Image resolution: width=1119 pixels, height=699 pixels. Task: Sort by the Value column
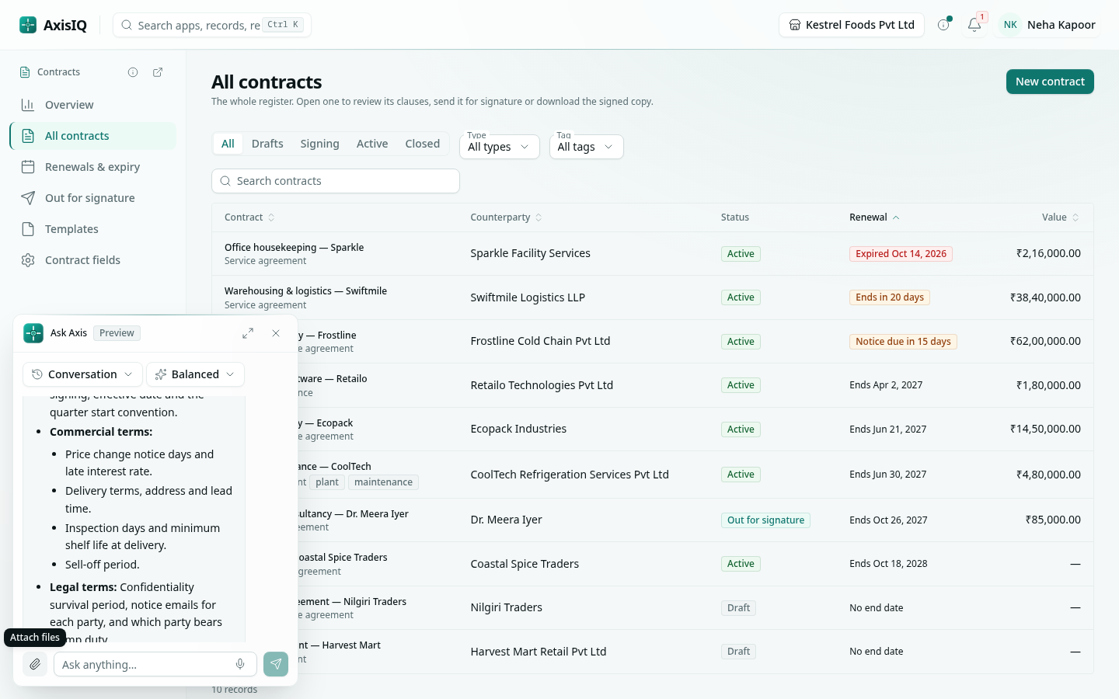pyautogui.click(x=1061, y=217)
